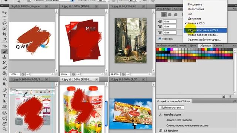This screenshot has width=237, height=133.
Task: Select the Move tool
Action: [x=4, y=12]
